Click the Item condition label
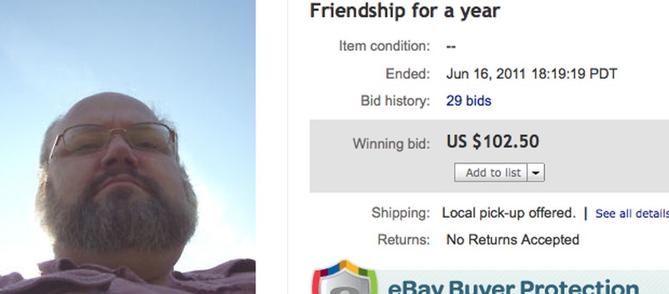This screenshot has width=669, height=294. (x=384, y=46)
